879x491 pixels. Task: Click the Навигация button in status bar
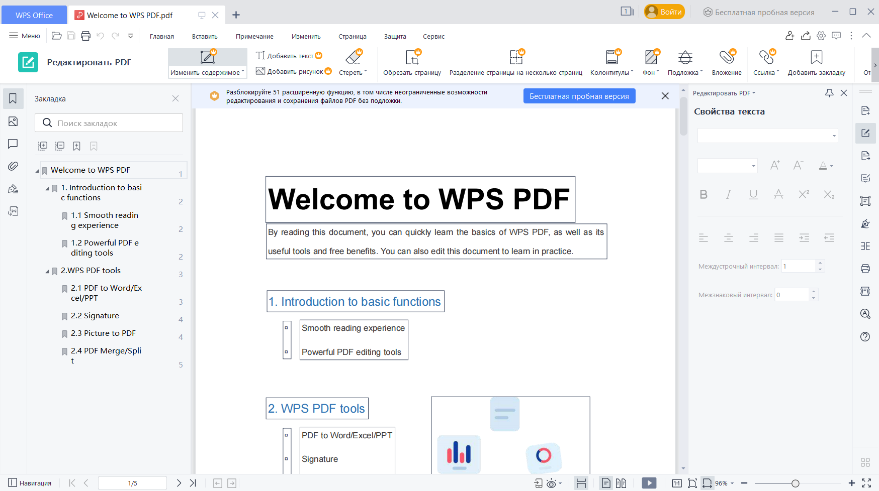pyautogui.click(x=30, y=483)
